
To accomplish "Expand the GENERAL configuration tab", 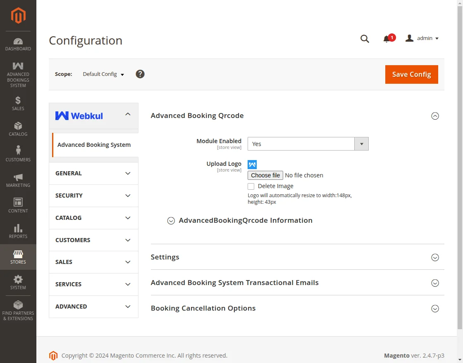I will (93, 173).
